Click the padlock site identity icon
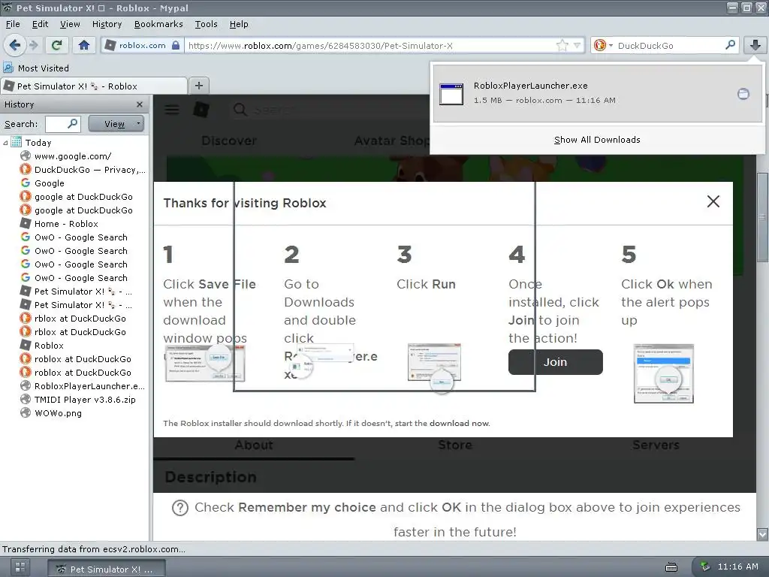769x577 pixels. point(176,46)
